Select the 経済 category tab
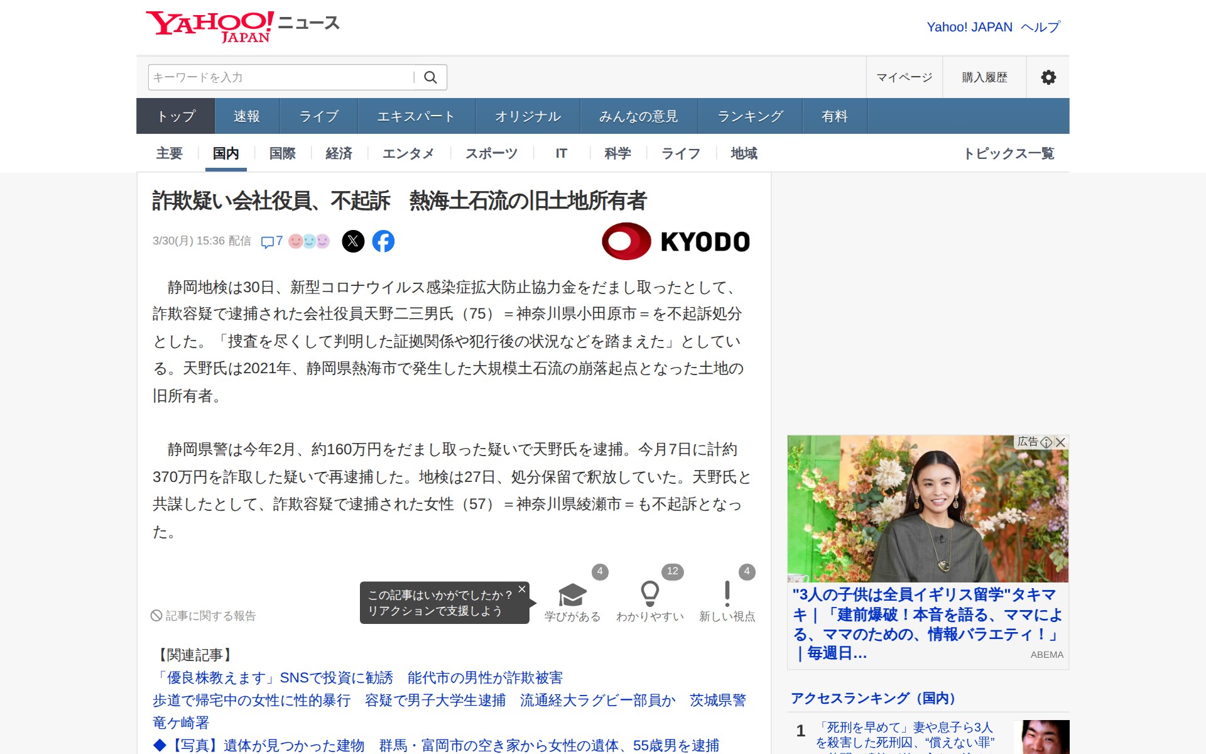 339,153
